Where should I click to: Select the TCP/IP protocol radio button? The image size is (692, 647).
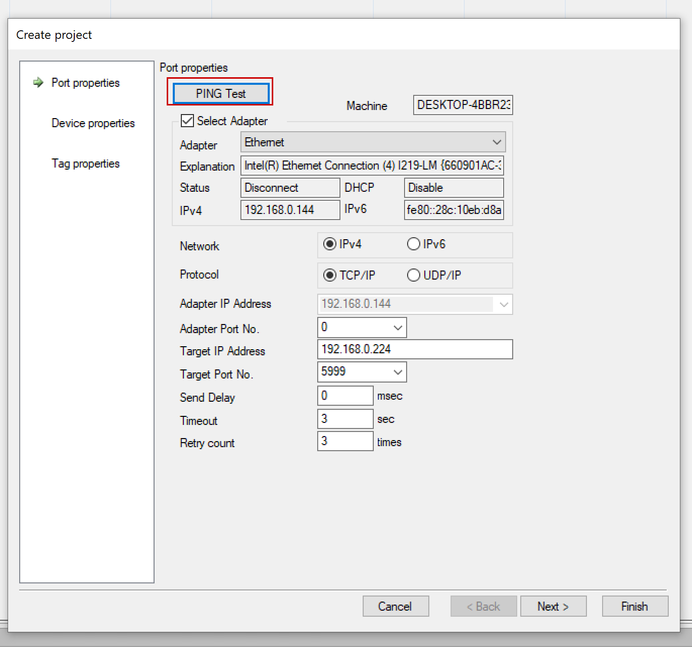point(330,275)
